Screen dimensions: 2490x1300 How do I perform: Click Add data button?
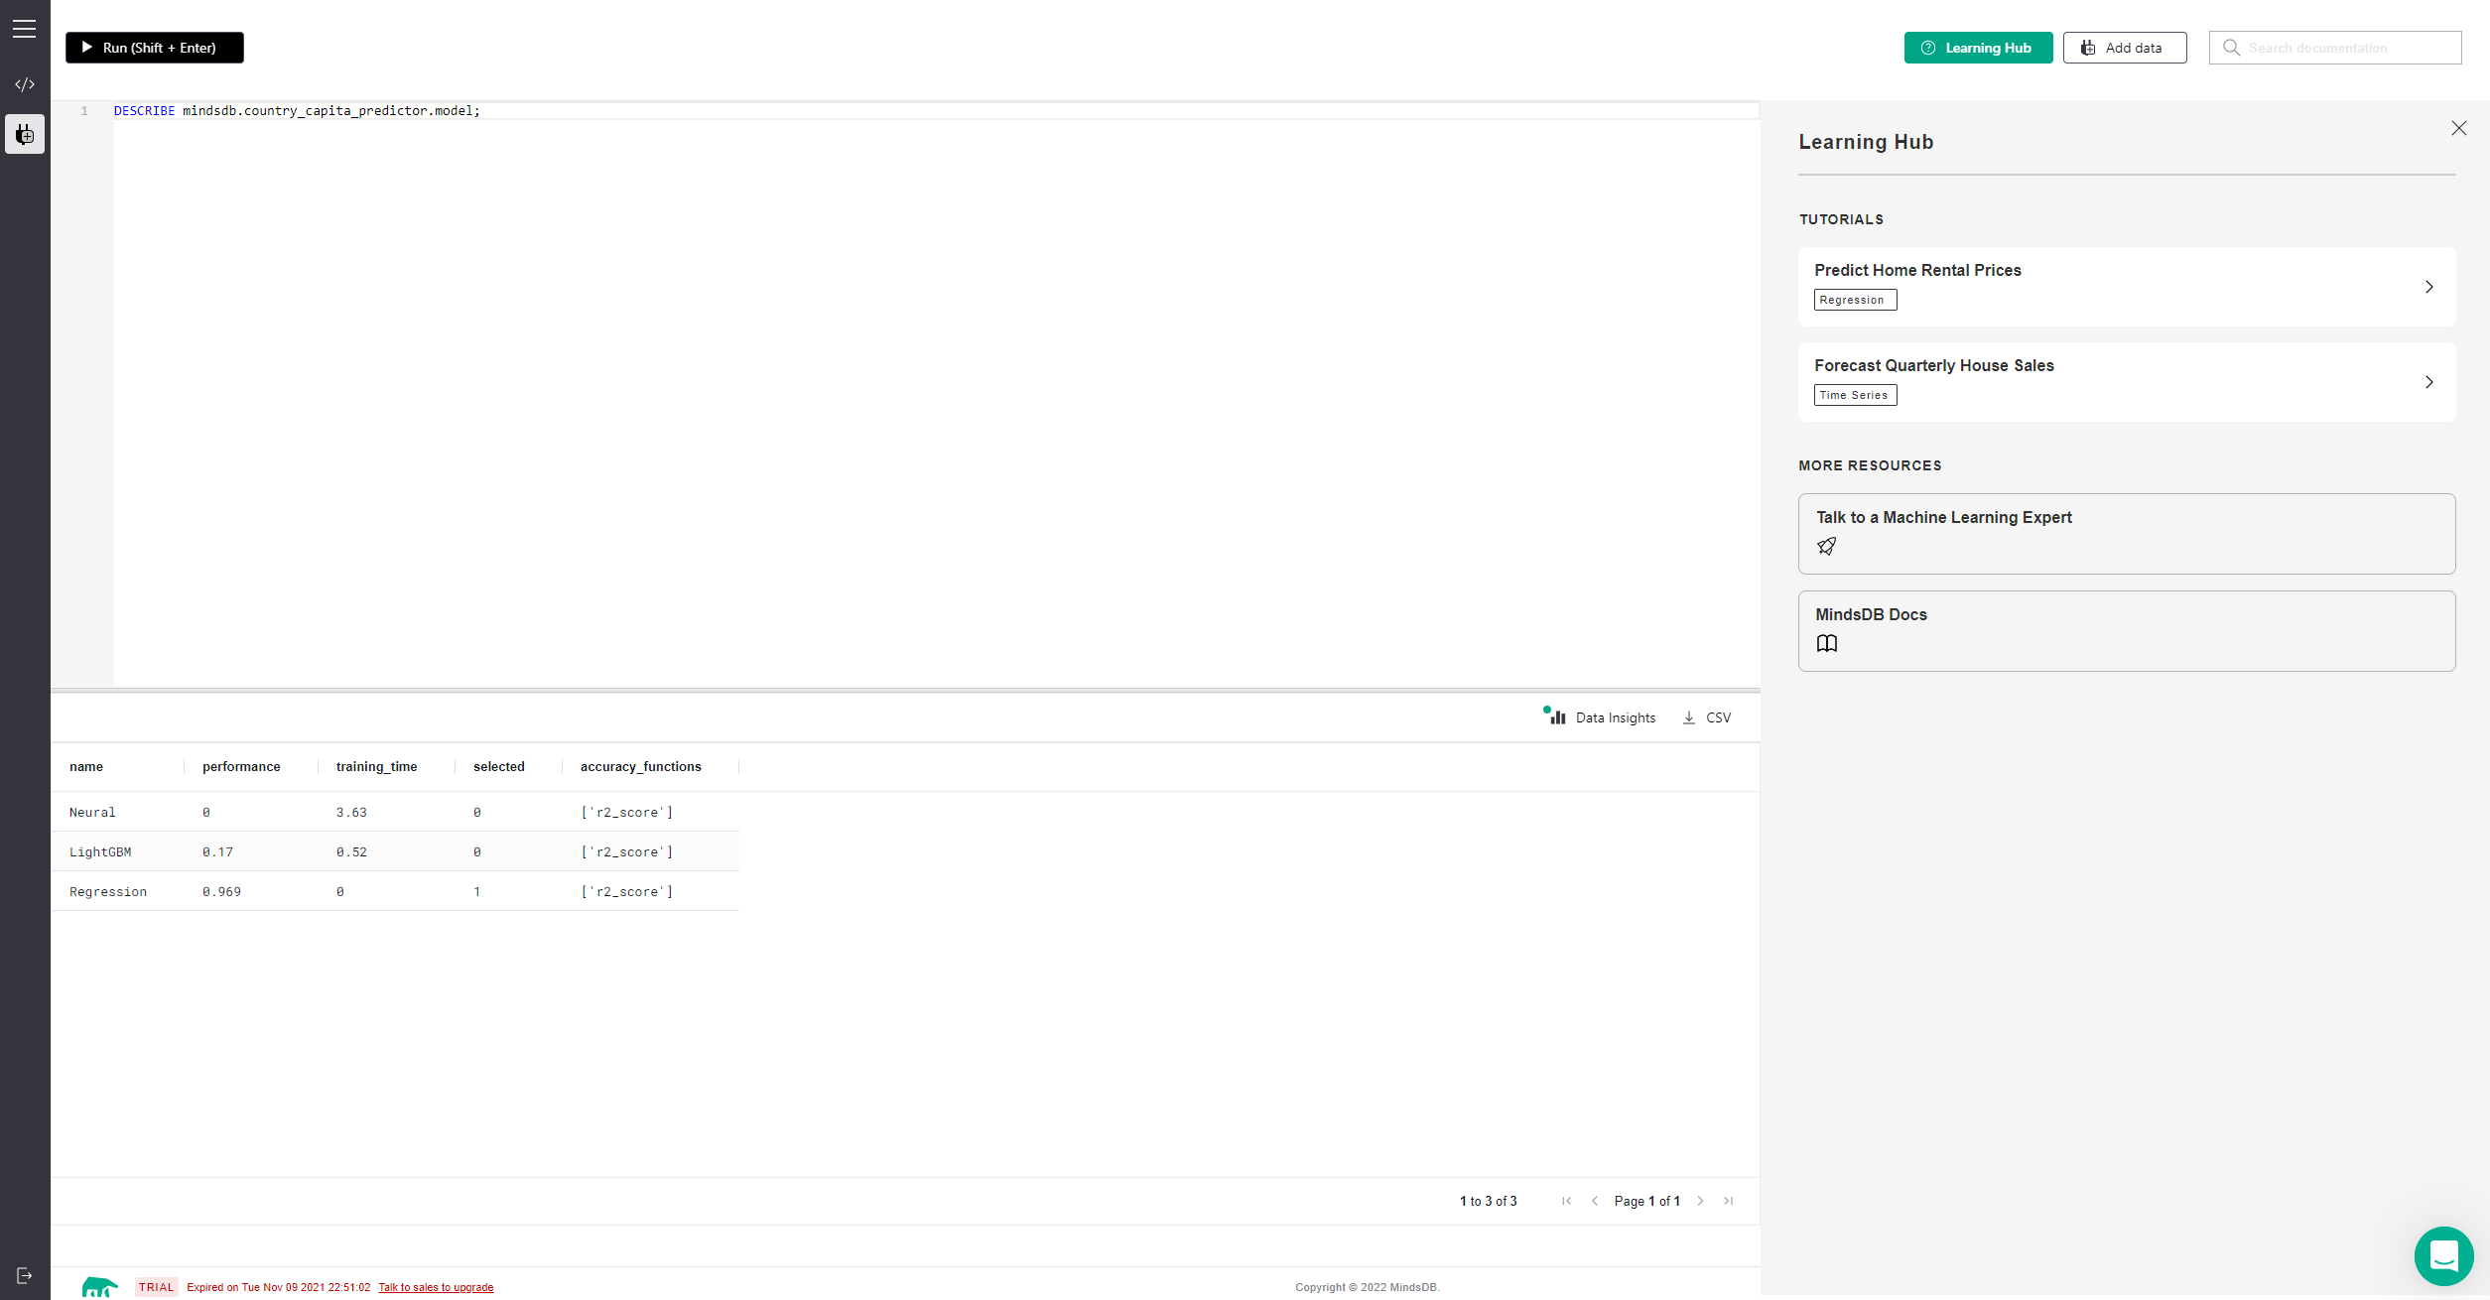coord(2124,48)
